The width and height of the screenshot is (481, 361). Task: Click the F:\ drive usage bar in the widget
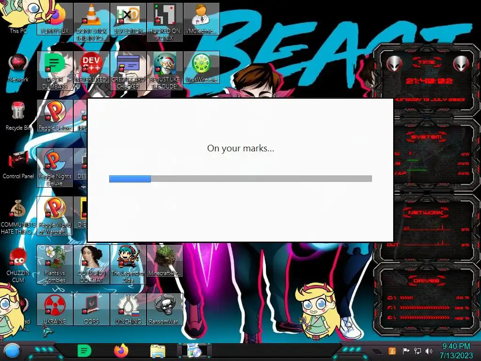coord(425,307)
